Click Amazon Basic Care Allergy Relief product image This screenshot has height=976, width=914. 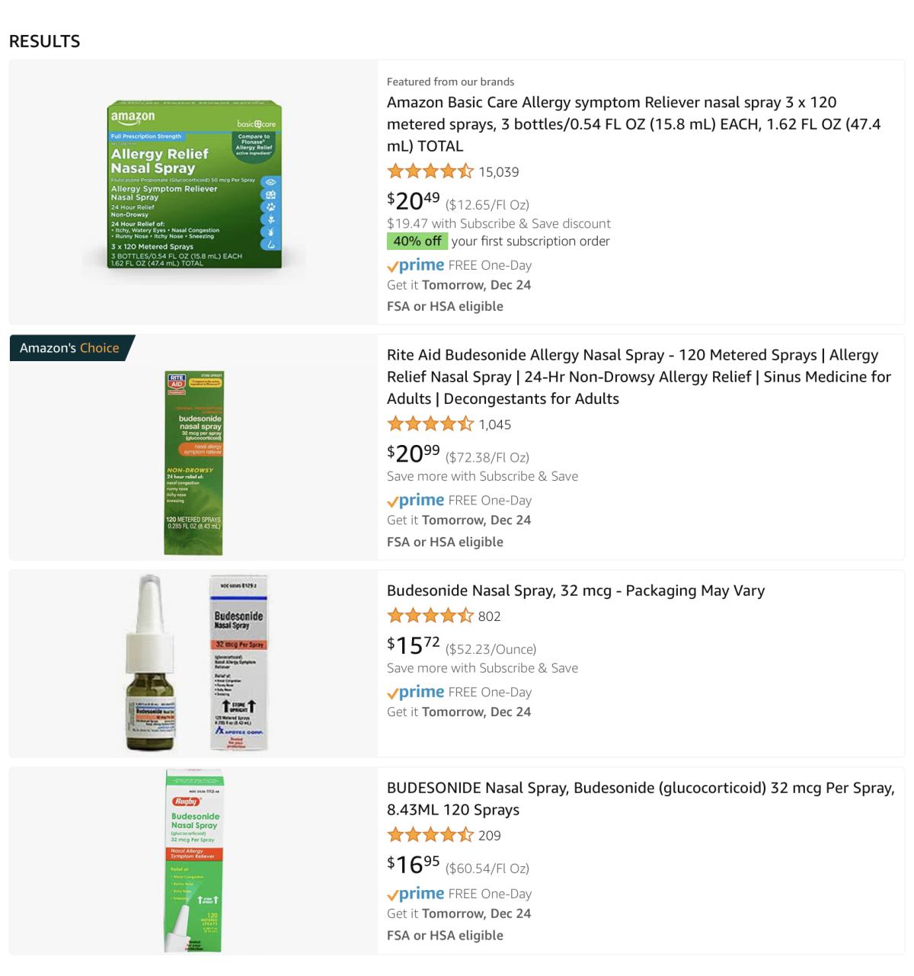(193, 184)
